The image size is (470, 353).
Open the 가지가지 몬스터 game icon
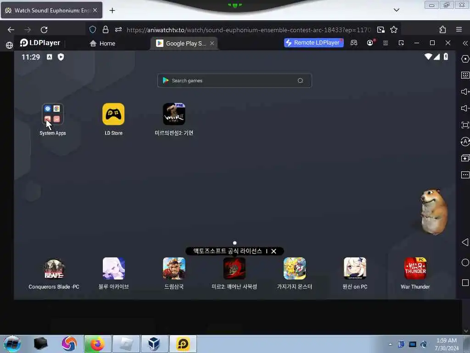(x=295, y=268)
